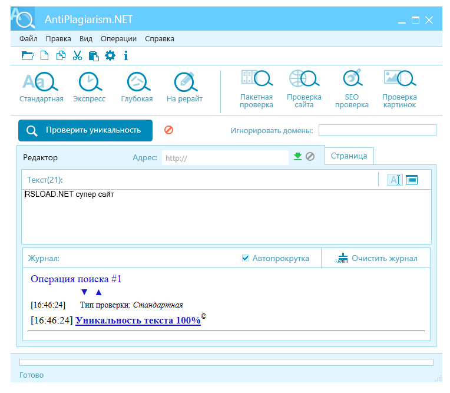The image size is (450, 393).
Task: Maximize the AntiPlagiarism.NET window
Action: tap(415, 20)
